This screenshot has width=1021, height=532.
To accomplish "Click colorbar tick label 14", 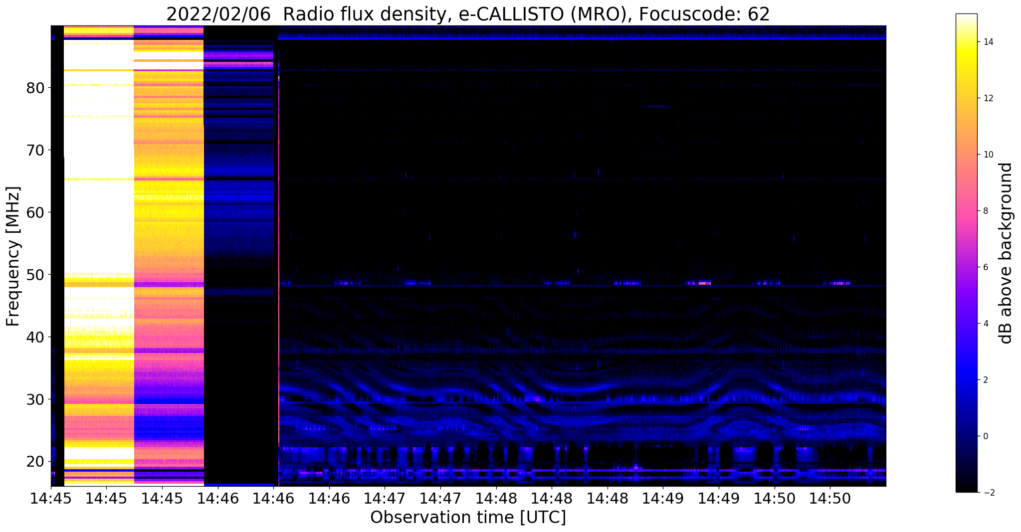I will tap(988, 42).
